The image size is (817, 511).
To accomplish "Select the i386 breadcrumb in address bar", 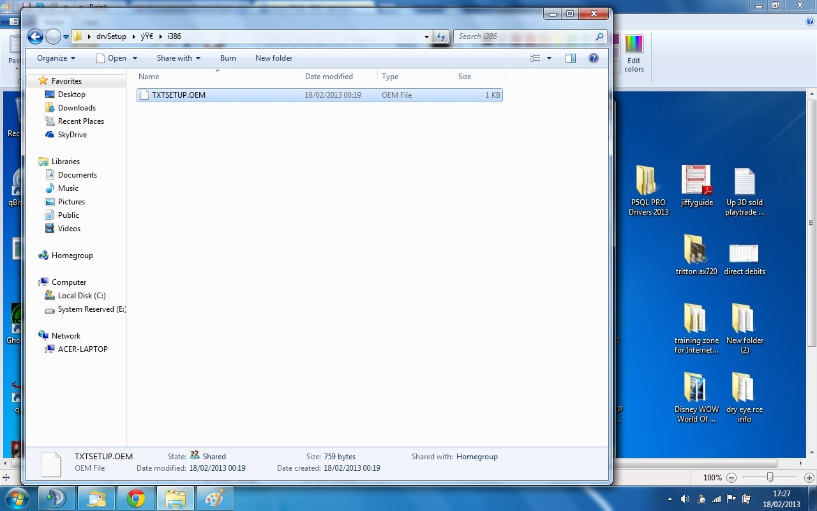I will [174, 36].
